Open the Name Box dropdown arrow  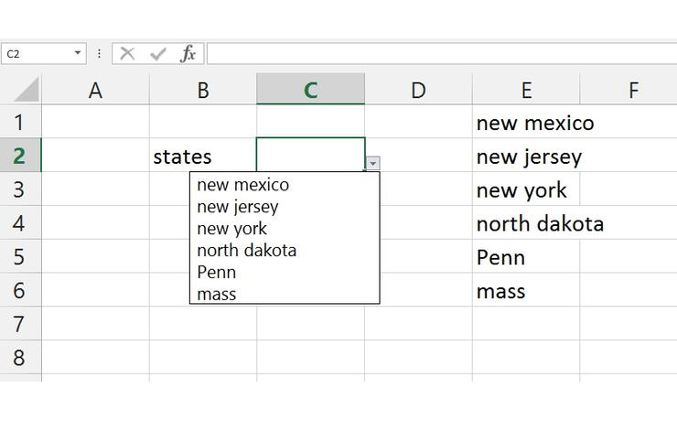(77, 54)
